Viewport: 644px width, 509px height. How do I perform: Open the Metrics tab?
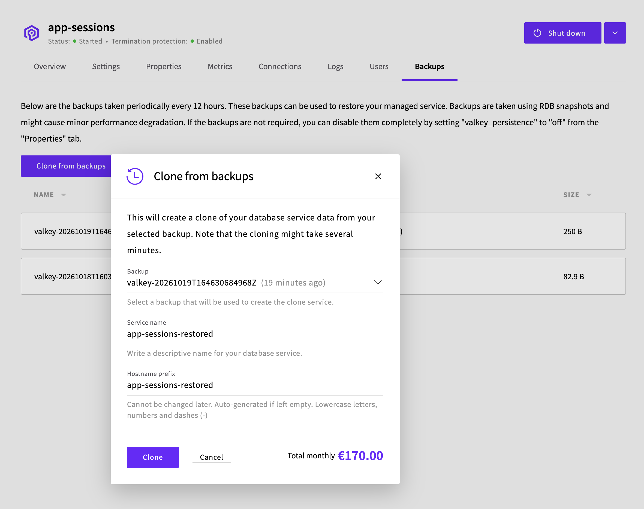click(x=220, y=66)
